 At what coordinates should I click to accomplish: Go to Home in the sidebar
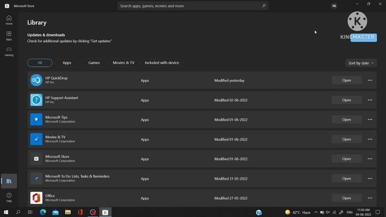pos(9,20)
